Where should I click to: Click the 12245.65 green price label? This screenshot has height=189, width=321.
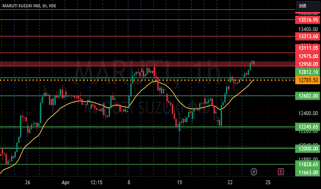tap(308, 127)
